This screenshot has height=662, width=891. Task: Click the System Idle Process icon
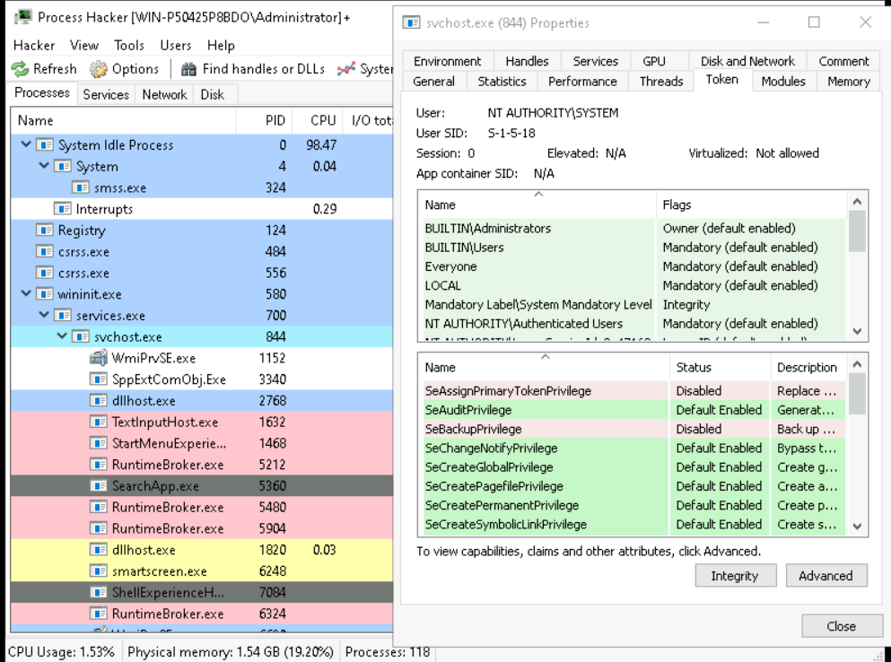[x=45, y=145]
